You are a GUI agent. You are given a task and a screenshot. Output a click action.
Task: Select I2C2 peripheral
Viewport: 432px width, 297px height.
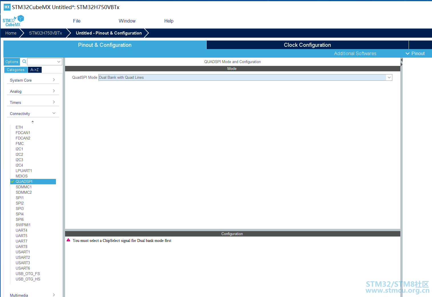pyautogui.click(x=19, y=154)
